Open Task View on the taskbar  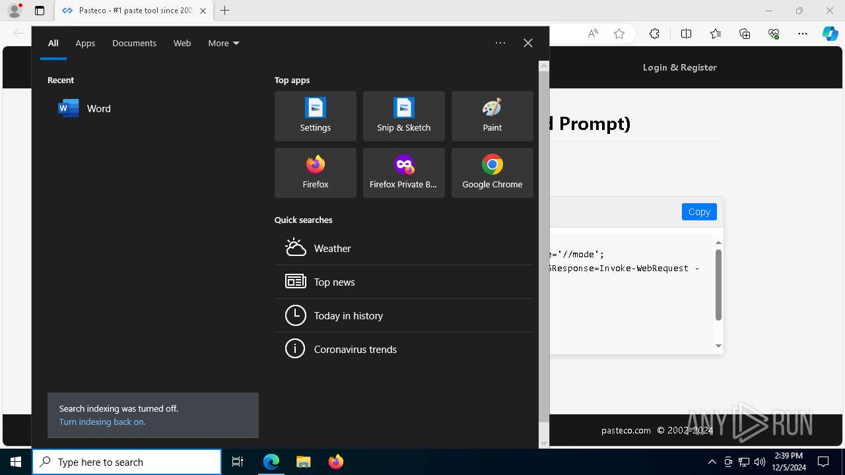click(238, 462)
